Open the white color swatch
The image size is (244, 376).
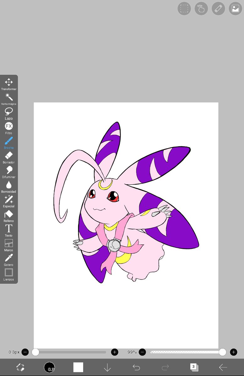[x=78, y=367]
